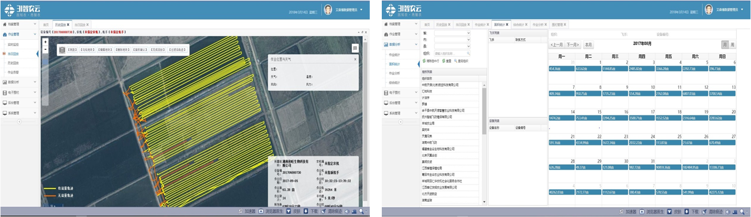Click the 重置 reset icon button
751x217 pixels.
[x=443, y=61]
